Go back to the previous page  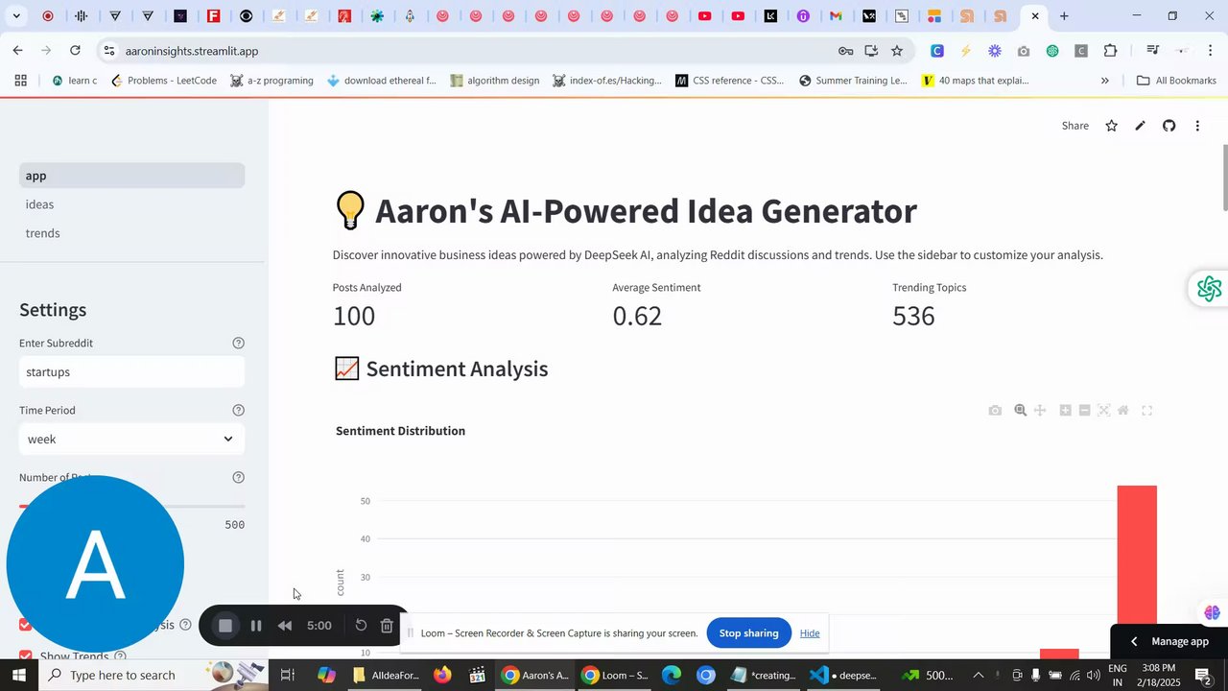click(17, 51)
